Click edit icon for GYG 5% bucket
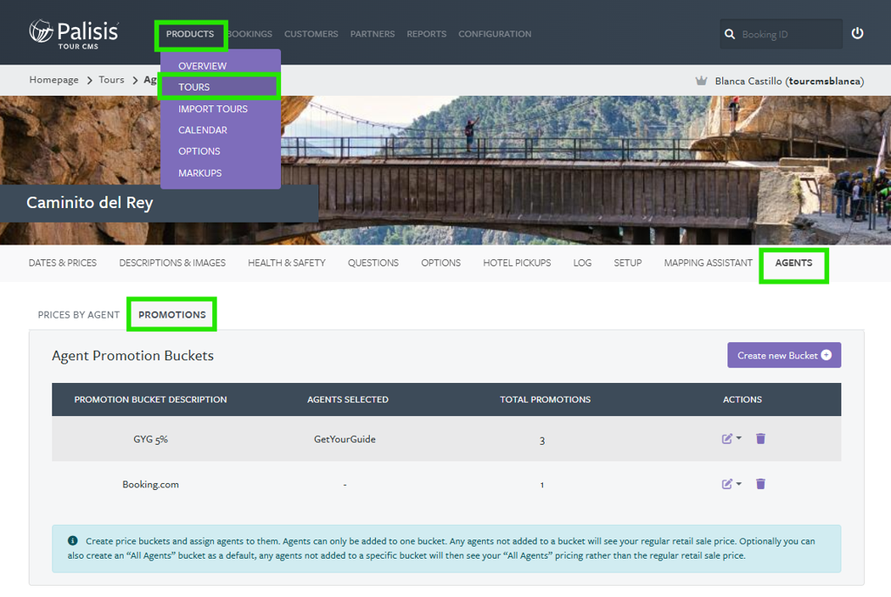This screenshot has height=597, width=891. click(727, 439)
